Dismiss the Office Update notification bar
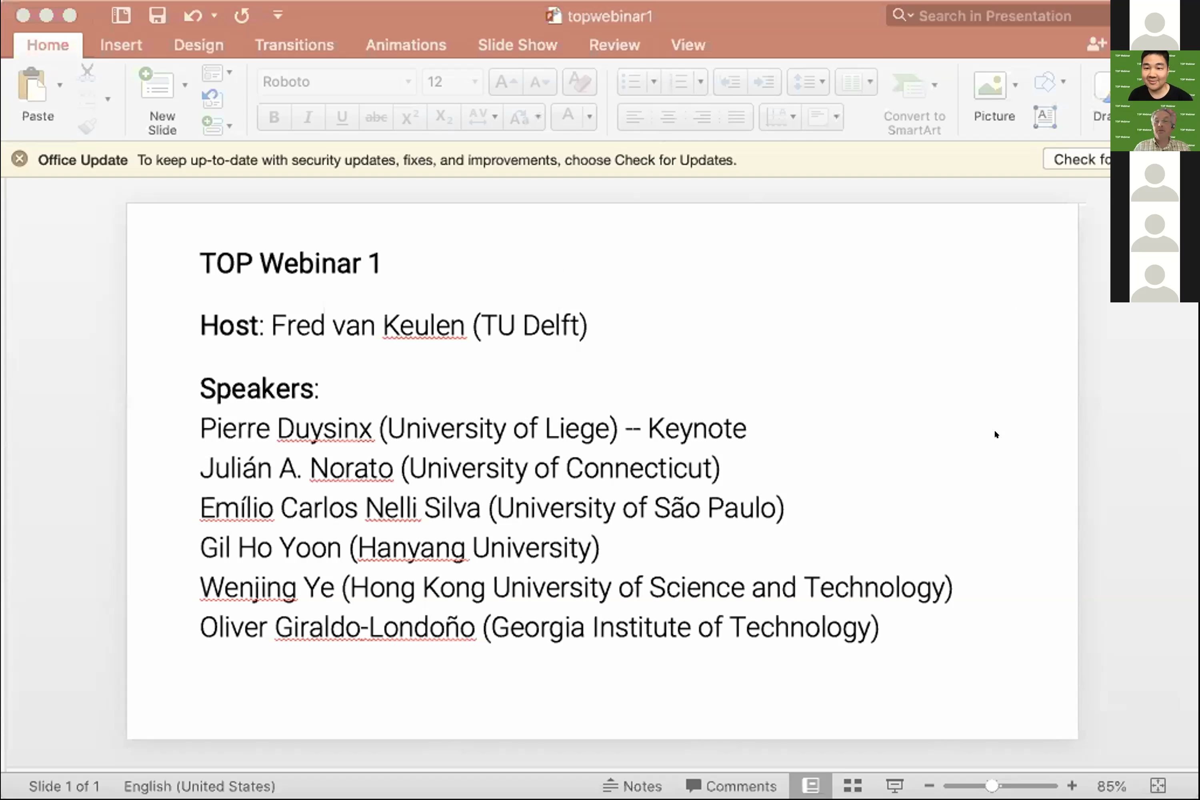Screen dimensions: 1200x800 [x=19, y=159]
